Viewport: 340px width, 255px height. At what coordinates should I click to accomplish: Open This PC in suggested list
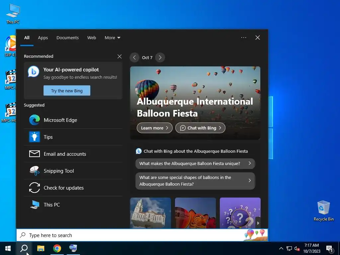[x=73, y=205]
